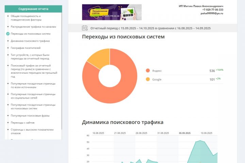245x163 pixels.
Task: Jump to Переходы с сайтов section
Action: pyautogui.click(x=22, y=123)
